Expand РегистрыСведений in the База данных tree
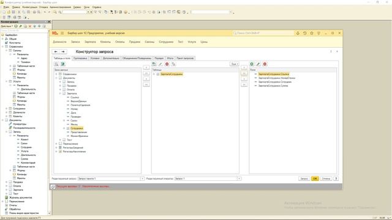The image size is (392, 220). tap(56, 148)
